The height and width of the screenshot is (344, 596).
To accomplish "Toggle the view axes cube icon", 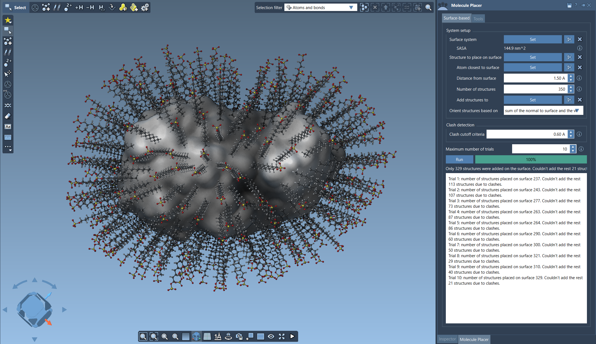I will tap(196, 336).
